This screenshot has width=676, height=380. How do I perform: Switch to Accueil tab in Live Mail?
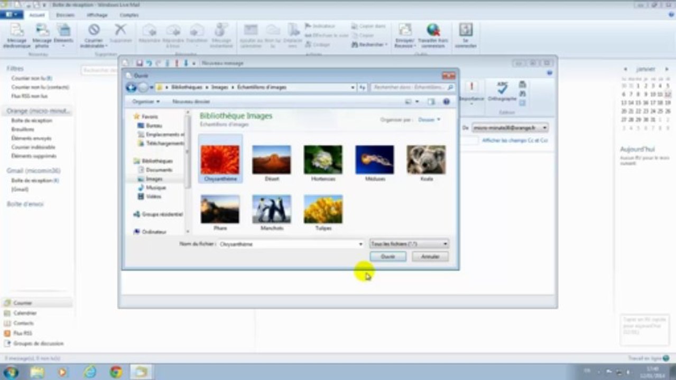point(37,15)
